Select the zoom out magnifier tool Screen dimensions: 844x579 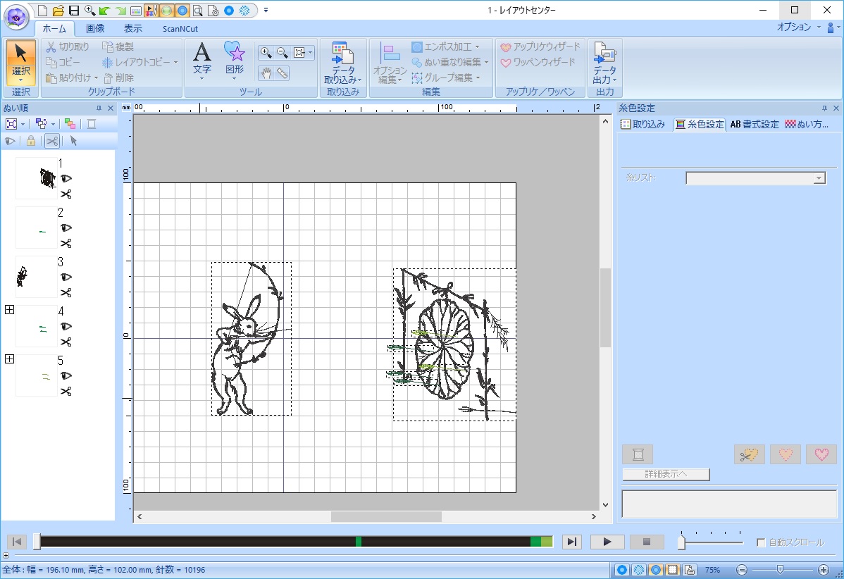[x=282, y=52]
